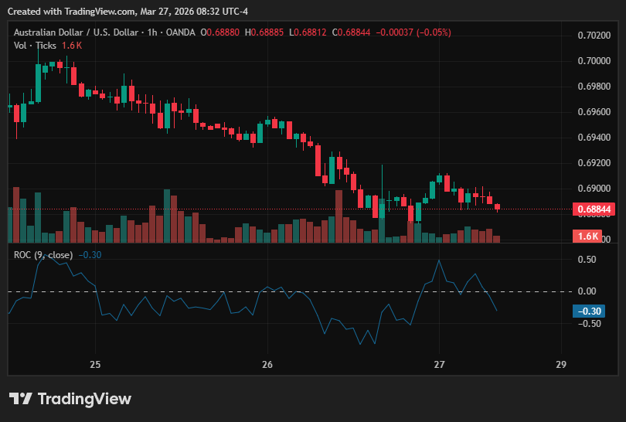Click the latest red candlestick
This screenshot has height=422, width=626.
(x=497, y=207)
